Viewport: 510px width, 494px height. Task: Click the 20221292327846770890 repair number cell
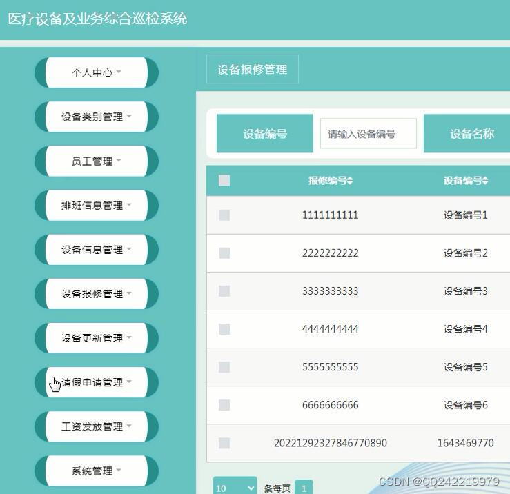click(x=330, y=443)
